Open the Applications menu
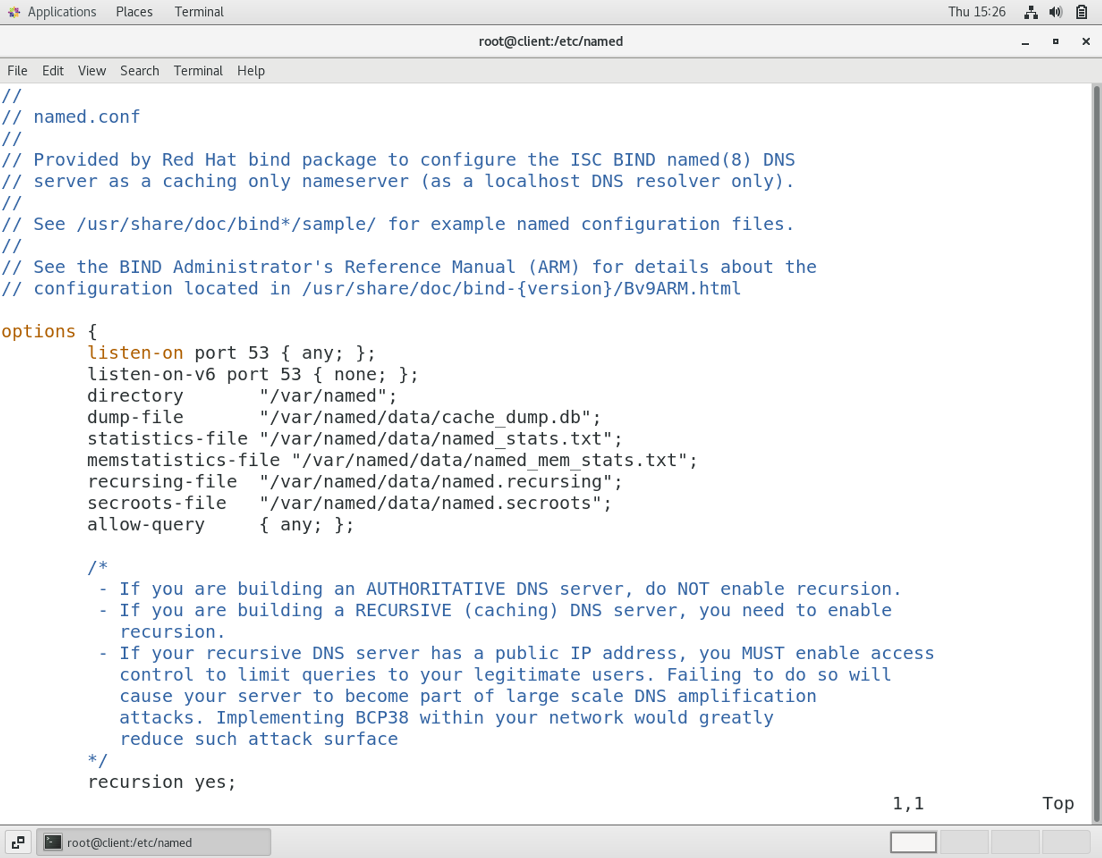Screen dimensions: 1102x858 [x=61, y=12]
